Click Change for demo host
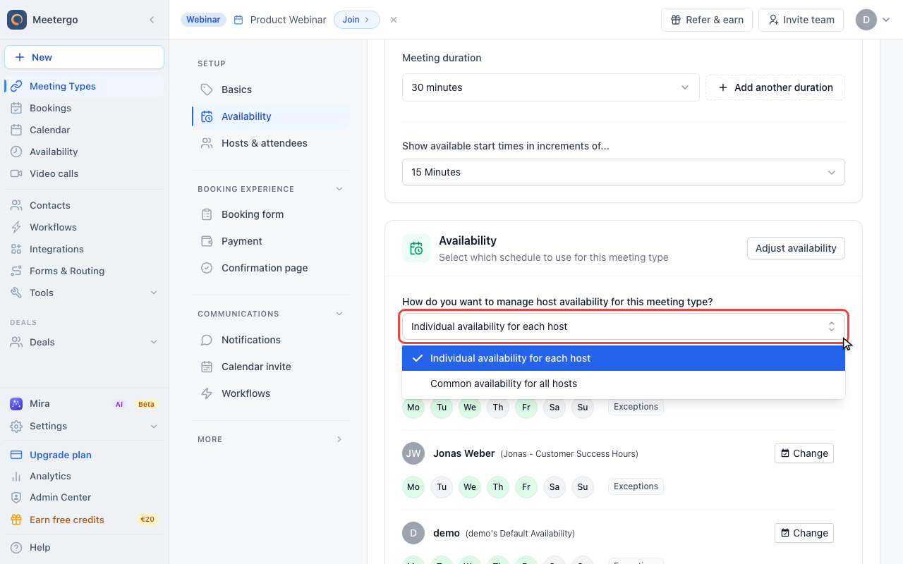Image resolution: width=903 pixels, height=564 pixels. pyautogui.click(x=804, y=533)
